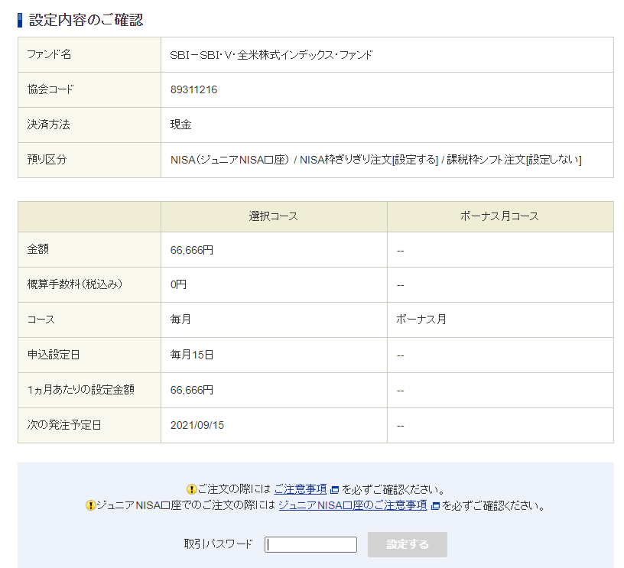
Task: Click the 決済方法 value 現金
Action: click(x=180, y=125)
